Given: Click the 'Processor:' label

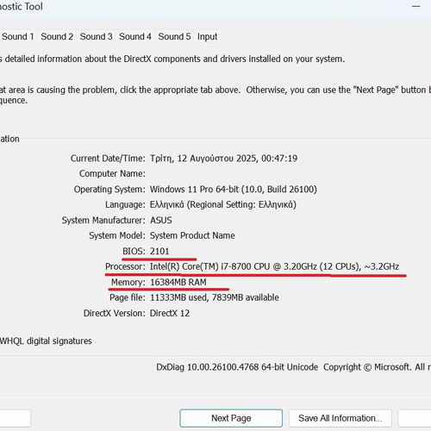Looking at the screenshot, I should pyautogui.click(x=125, y=266).
